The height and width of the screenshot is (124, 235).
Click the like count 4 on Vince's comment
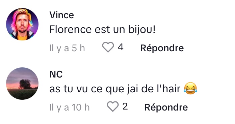[x=121, y=47]
